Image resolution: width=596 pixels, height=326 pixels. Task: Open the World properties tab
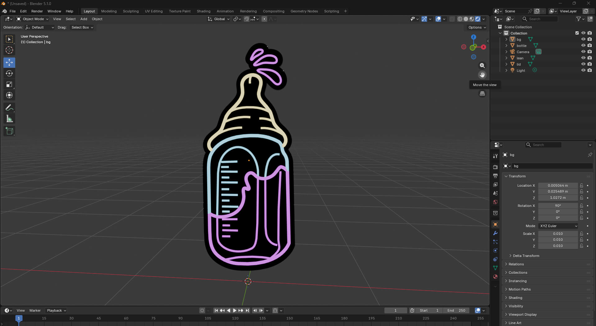click(495, 202)
